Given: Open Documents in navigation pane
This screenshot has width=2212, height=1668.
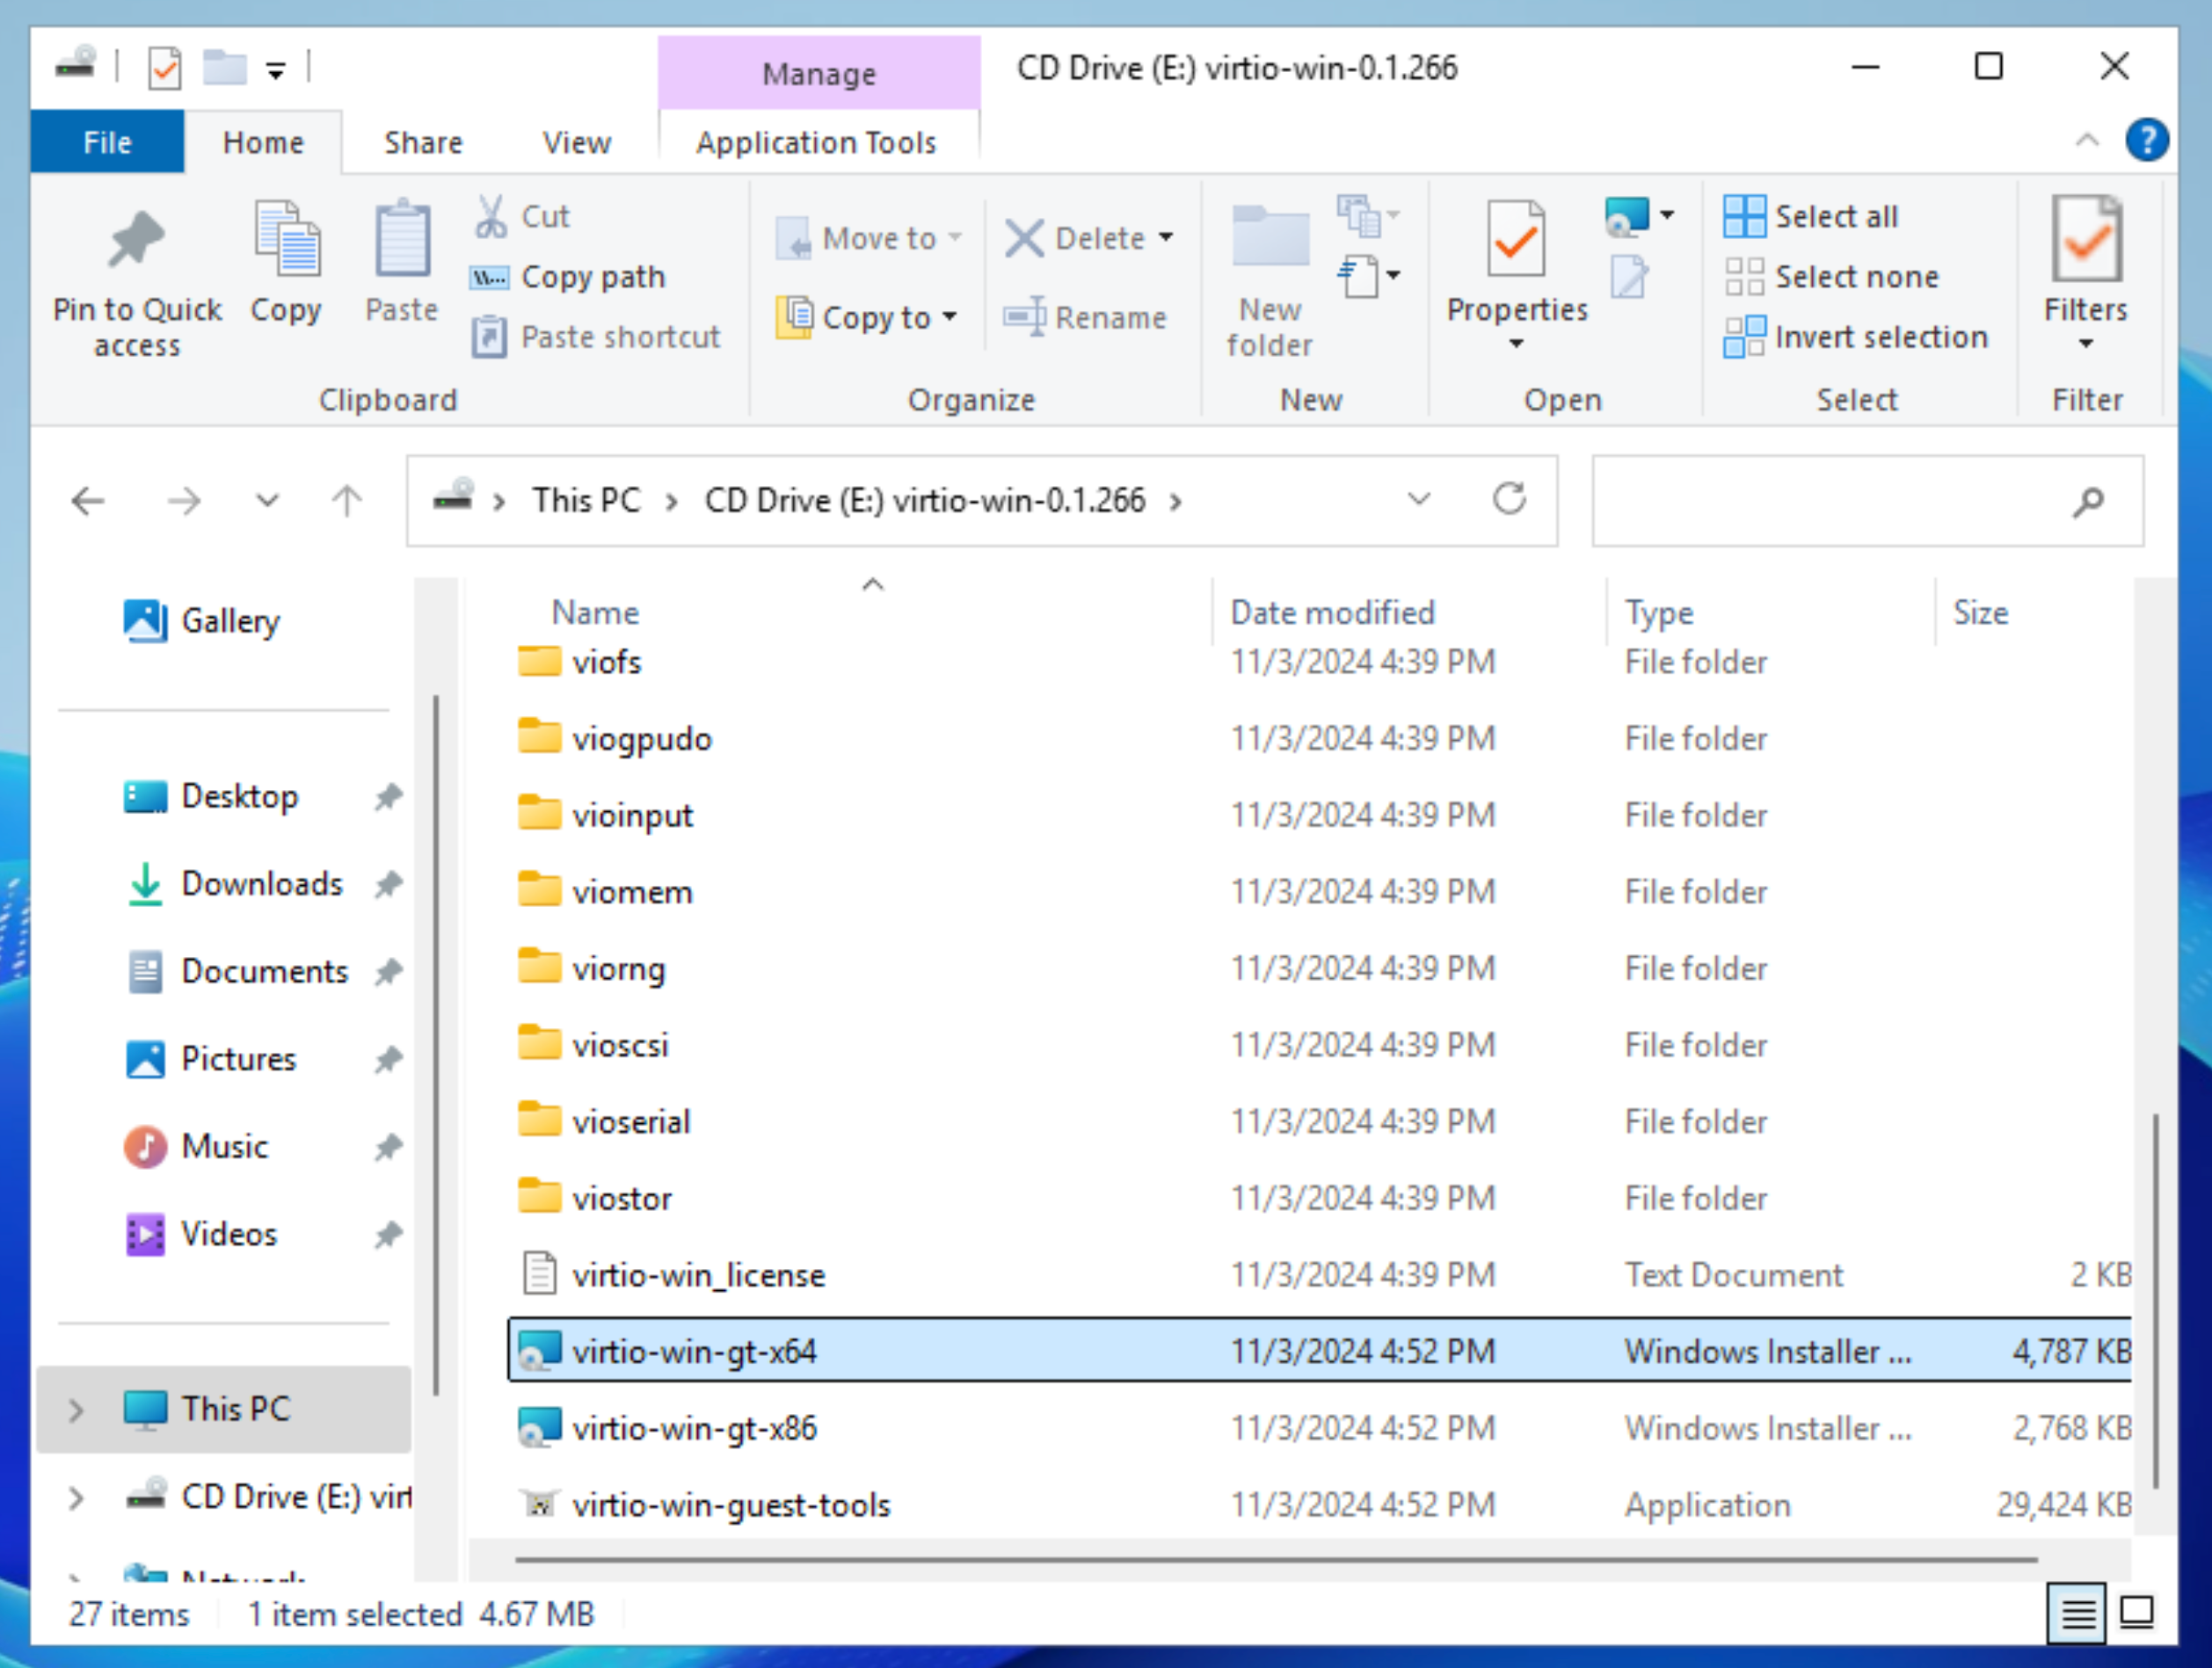Looking at the screenshot, I should 237,971.
